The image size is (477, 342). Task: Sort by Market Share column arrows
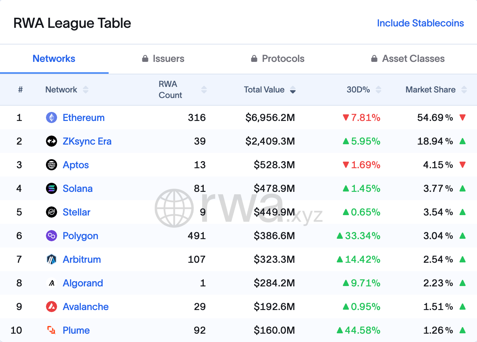[464, 90]
